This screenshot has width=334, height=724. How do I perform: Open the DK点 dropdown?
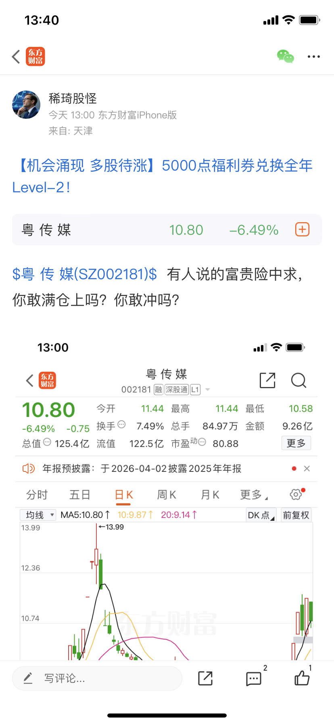[261, 515]
